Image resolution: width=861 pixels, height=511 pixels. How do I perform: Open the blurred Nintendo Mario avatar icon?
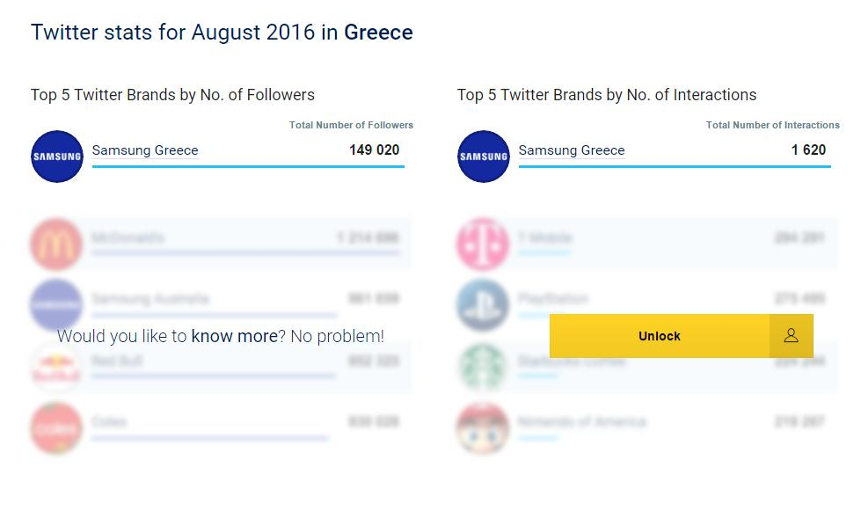pos(483,428)
